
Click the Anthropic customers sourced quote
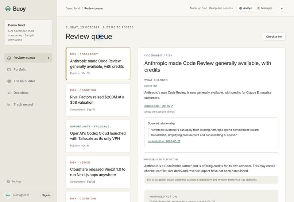(x=205, y=132)
